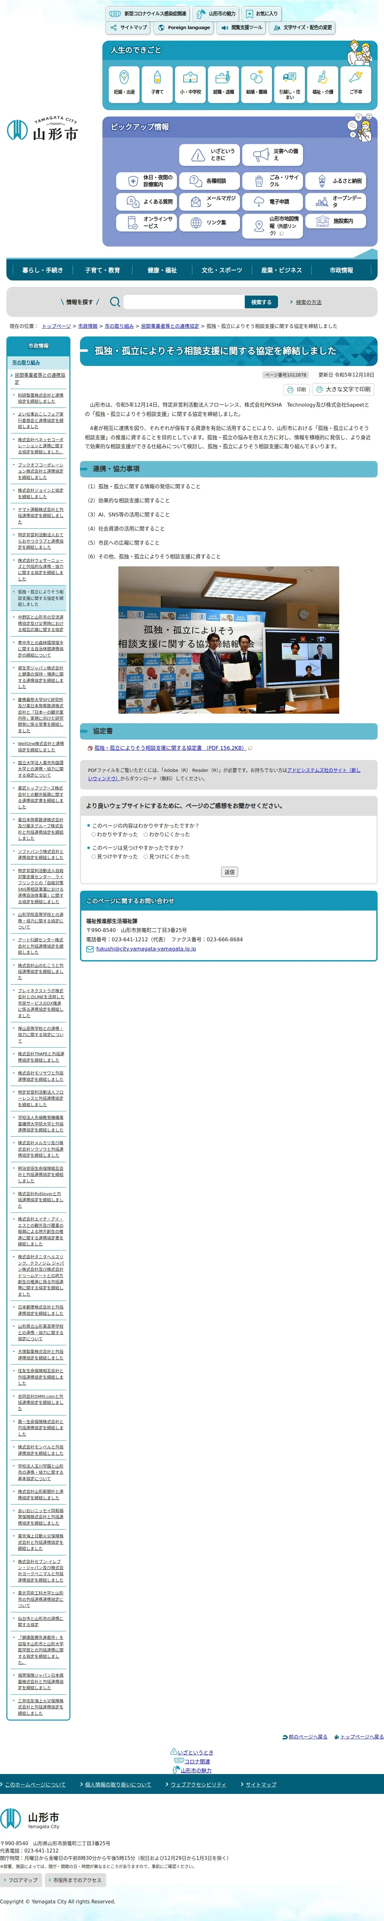This screenshot has width=384, height=1921.
Task: Click the 印刷 print button
Action: point(297,389)
